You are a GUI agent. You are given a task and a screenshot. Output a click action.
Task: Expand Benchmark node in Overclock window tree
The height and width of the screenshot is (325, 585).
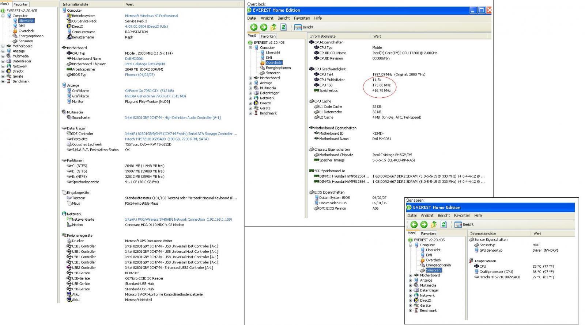point(250,113)
